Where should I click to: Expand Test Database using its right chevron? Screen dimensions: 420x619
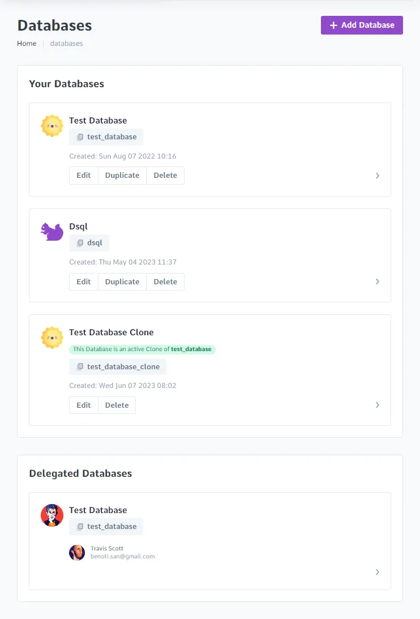click(378, 176)
